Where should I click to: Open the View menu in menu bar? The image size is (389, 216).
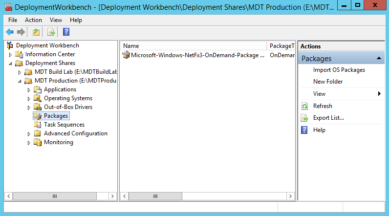tap(56, 20)
